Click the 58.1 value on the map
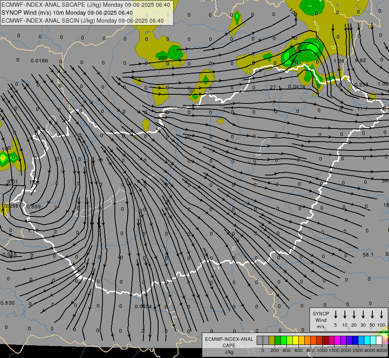Viewport: 389px width, 358px height. click(x=368, y=255)
